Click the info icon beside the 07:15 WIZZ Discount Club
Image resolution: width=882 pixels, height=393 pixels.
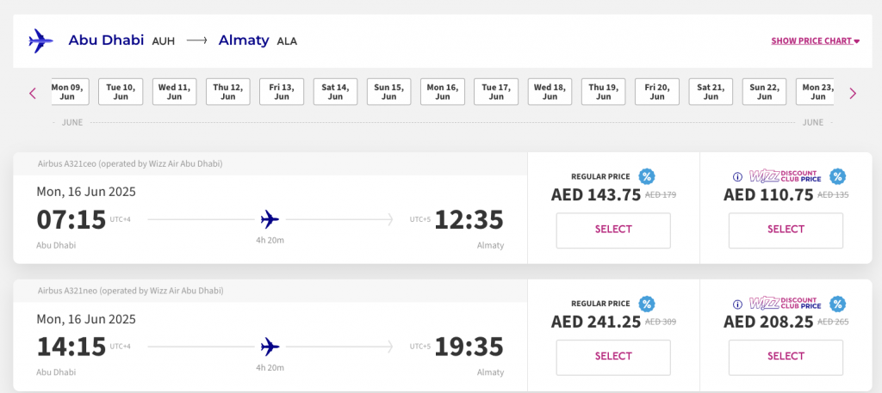tap(737, 177)
